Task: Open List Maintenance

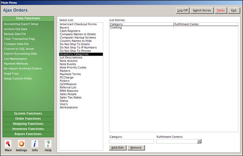Action: pyautogui.click(x=15, y=59)
